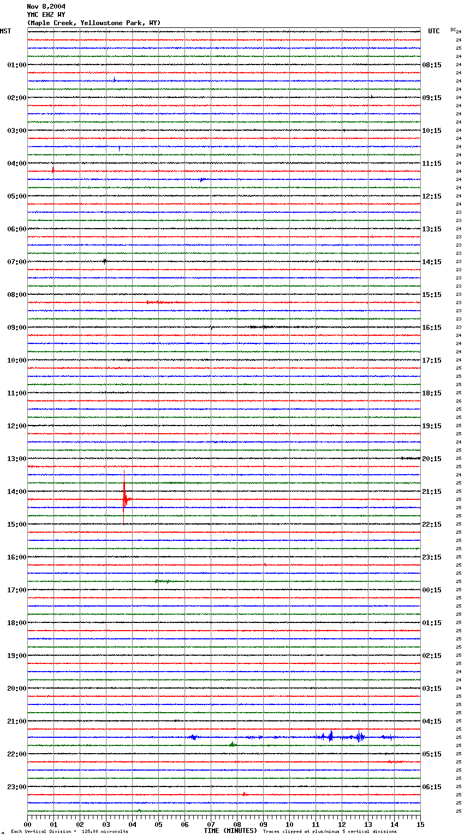Select the "14:00" MST time label
The height and width of the screenshot is (839, 464).
click(17, 492)
